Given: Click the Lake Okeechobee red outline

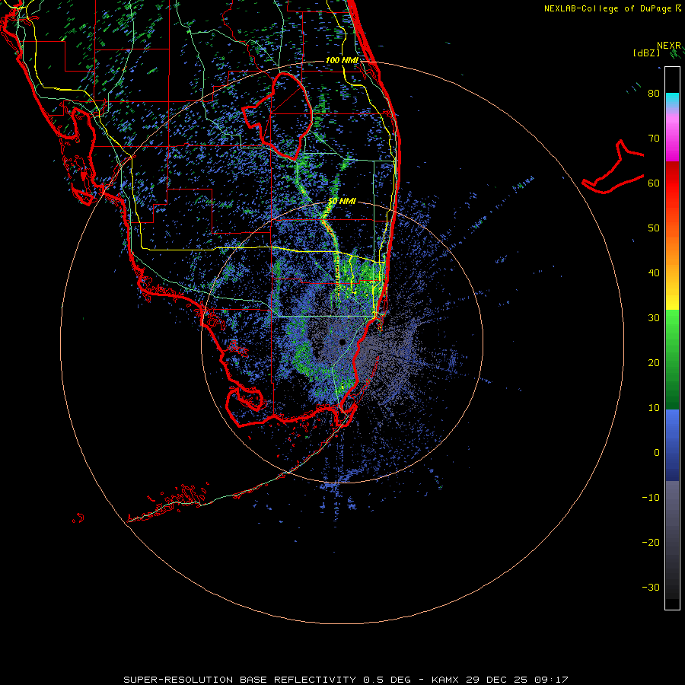Looking at the screenshot, I should point(277,115).
